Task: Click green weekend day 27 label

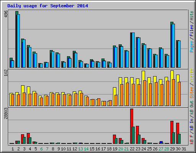Action: (161, 149)
